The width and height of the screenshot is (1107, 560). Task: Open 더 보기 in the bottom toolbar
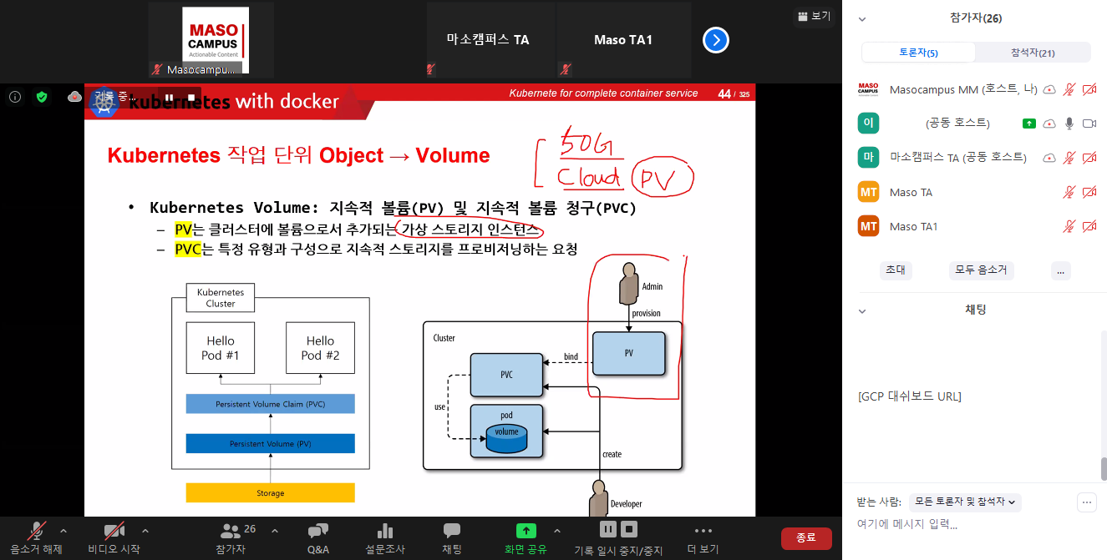pos(703,531)
